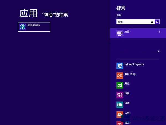Search within Internet Explorer label
The height and width of the screenshot is (125, 166).
pyautogui.click(x=134, y=64)
